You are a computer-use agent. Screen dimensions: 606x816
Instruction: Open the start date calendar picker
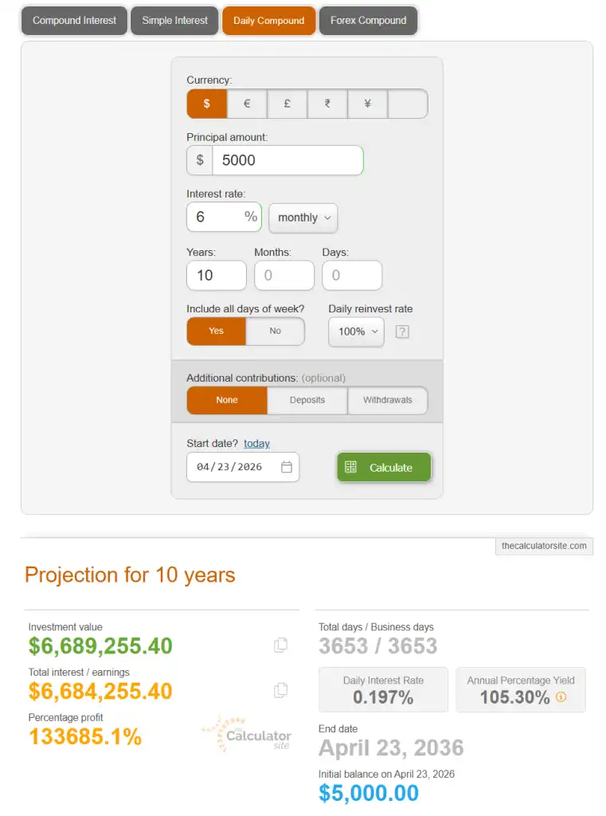[x=287, y=468]
